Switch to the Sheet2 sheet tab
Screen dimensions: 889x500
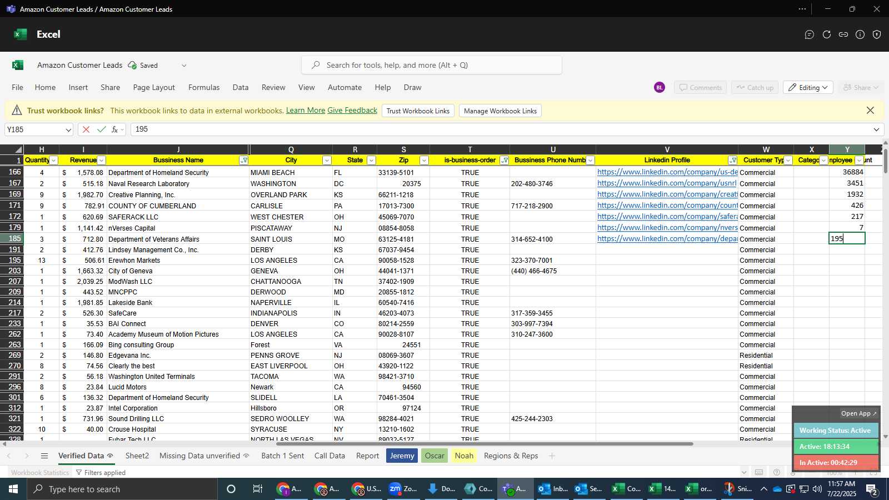click(137, 456)
